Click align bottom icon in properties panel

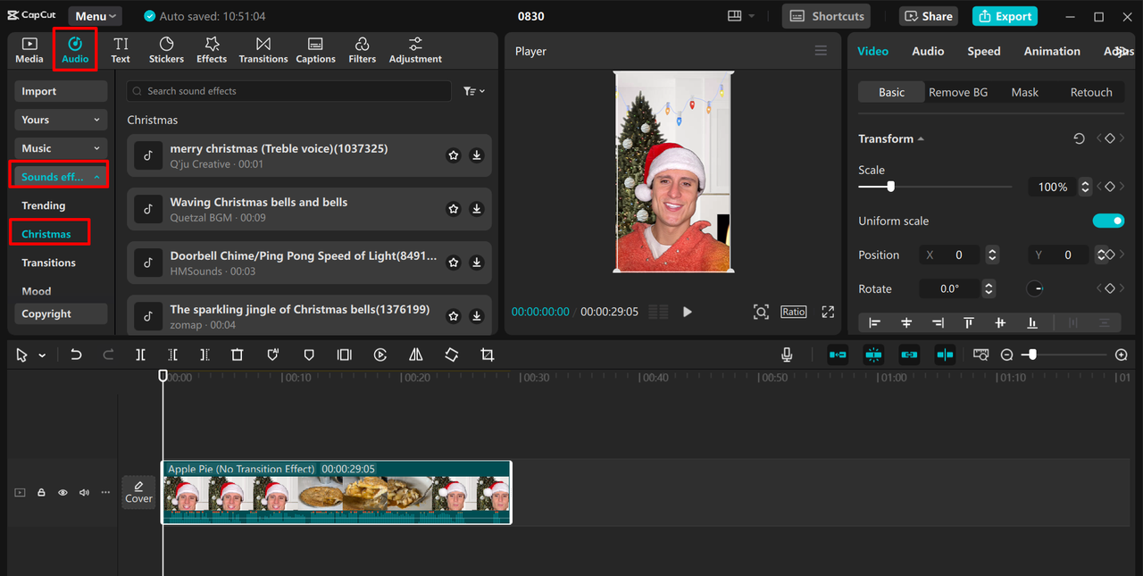[x=1032, y=322]
